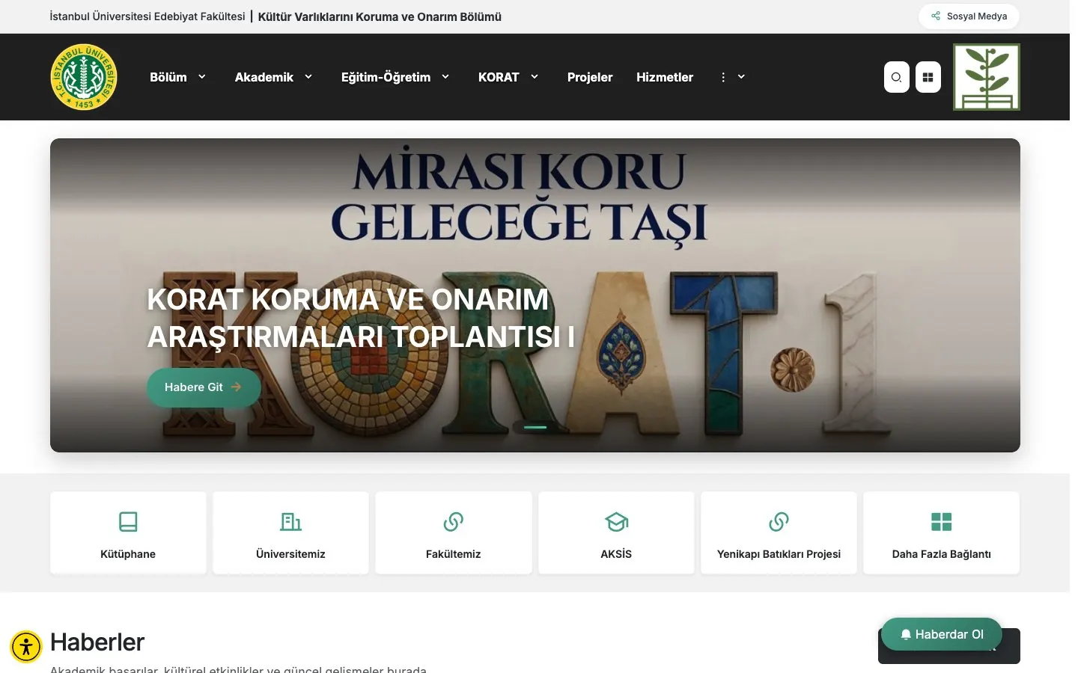1078x673 pixels.
Task: Open the İstanbul Üniversitesi Edebiyat Fakültesi link
Action: tap(147, 16)
